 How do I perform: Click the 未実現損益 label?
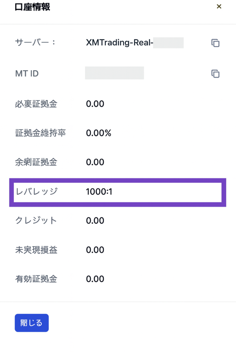point(36,250)
